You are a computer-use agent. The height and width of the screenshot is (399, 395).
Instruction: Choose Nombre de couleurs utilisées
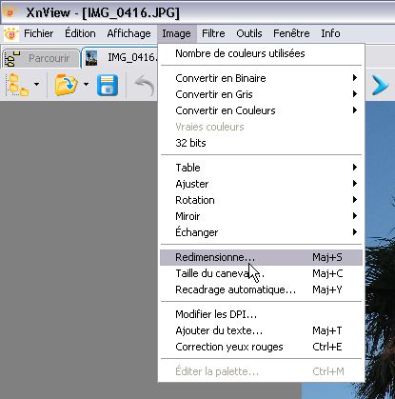[x=261, y=53]
